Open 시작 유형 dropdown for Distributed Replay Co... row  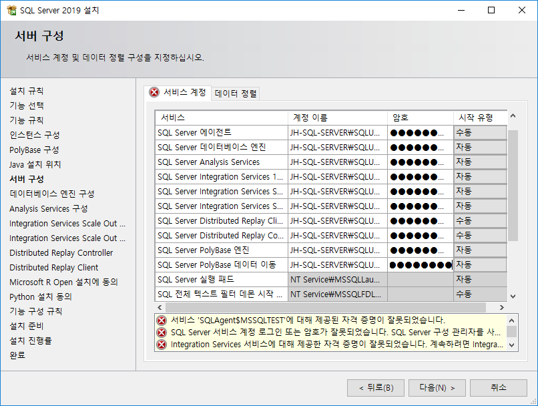point(481,236)
